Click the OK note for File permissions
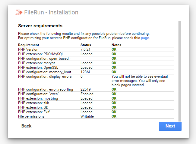Image resolution: width=196 pixels, height=144 pixels. (x=114, y=116)
